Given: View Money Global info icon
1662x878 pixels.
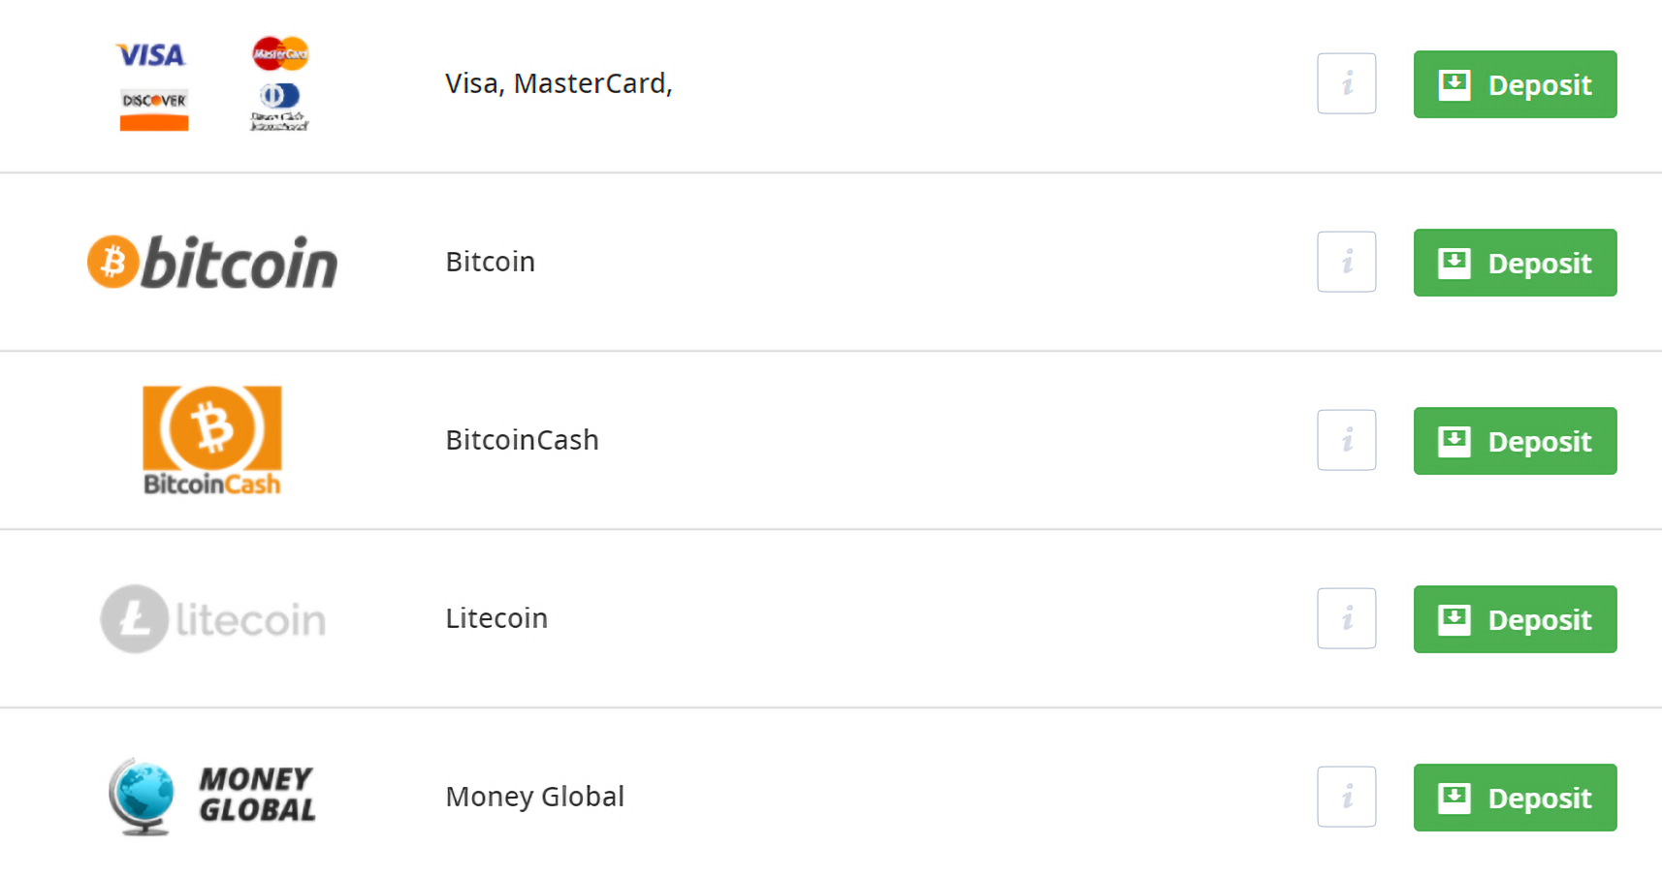Looking at the screenshot, I should point(1346,797).
